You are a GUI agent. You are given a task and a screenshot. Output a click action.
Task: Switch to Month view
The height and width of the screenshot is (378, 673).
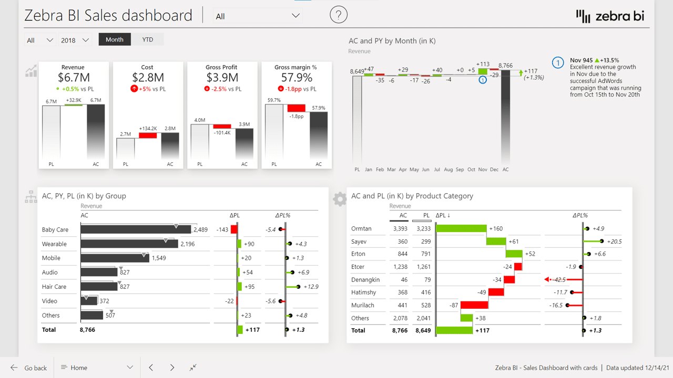pos(115,39)
